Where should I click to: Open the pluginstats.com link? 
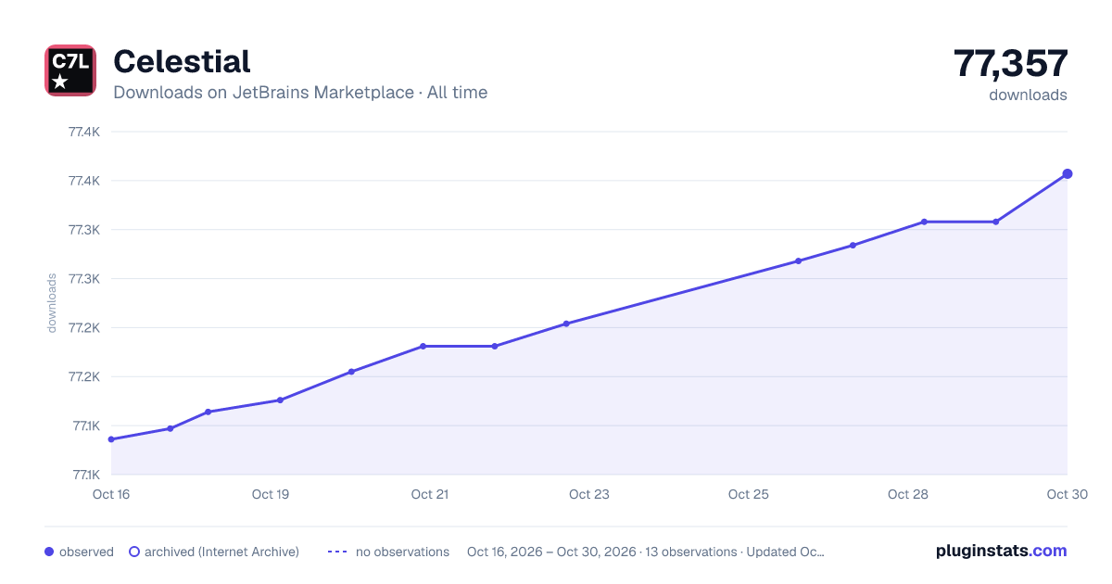pyautogui.click(x=1001, y=551)
